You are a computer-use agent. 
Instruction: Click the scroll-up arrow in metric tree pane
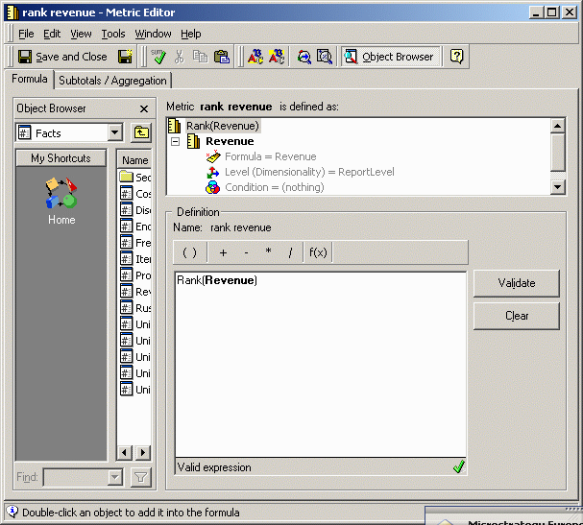coord(557,126)
